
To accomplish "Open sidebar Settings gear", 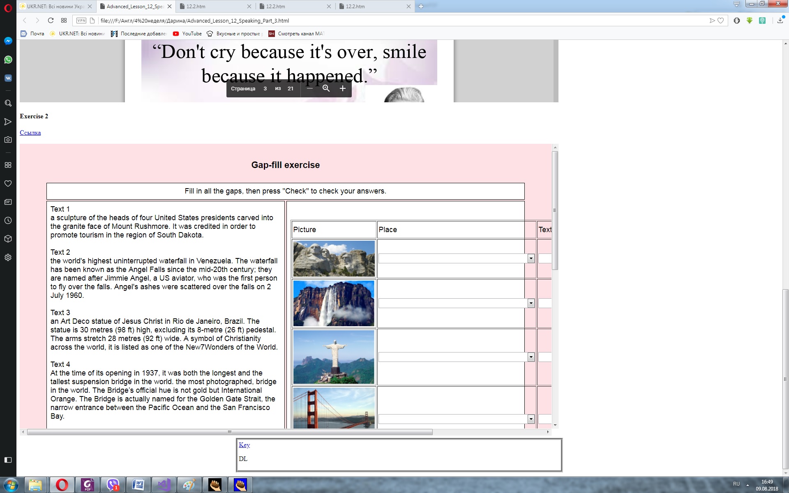I will (8, 258).
